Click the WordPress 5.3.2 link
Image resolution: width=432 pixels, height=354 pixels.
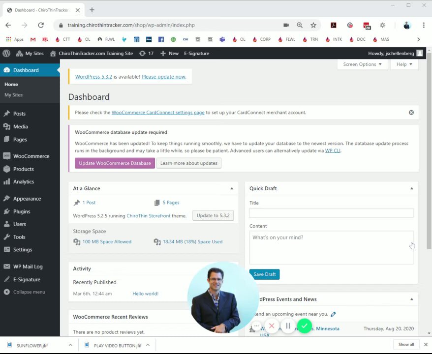click(93, 77)
